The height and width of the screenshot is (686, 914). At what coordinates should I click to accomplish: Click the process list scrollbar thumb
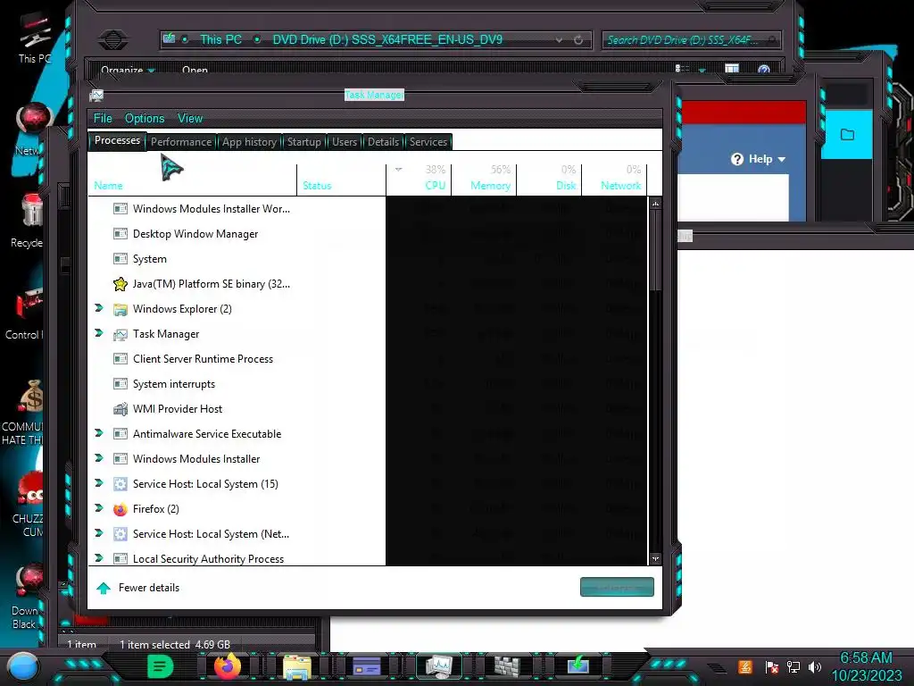point(656,250)
